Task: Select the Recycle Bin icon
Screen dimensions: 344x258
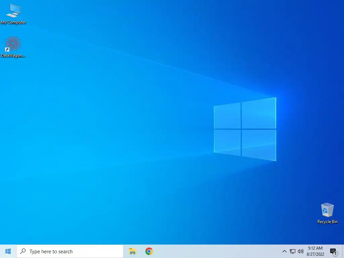Action: pyautogui.click(x=327, y=213)
